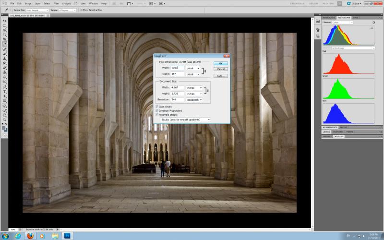Open the File menu

click(x=12, y=4)
